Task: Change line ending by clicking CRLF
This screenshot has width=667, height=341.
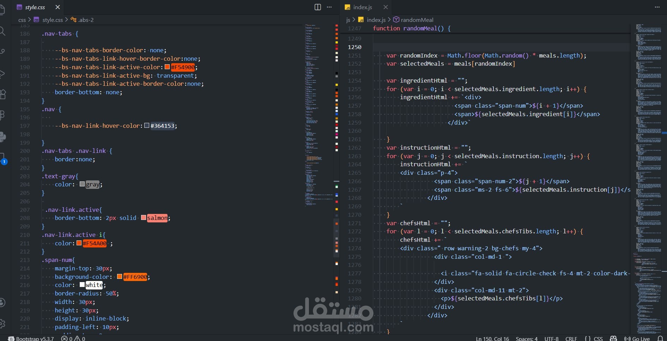Action: (571, 338)
